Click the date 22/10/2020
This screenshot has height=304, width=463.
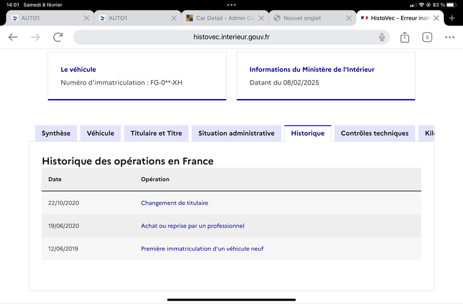coord(64,203)
